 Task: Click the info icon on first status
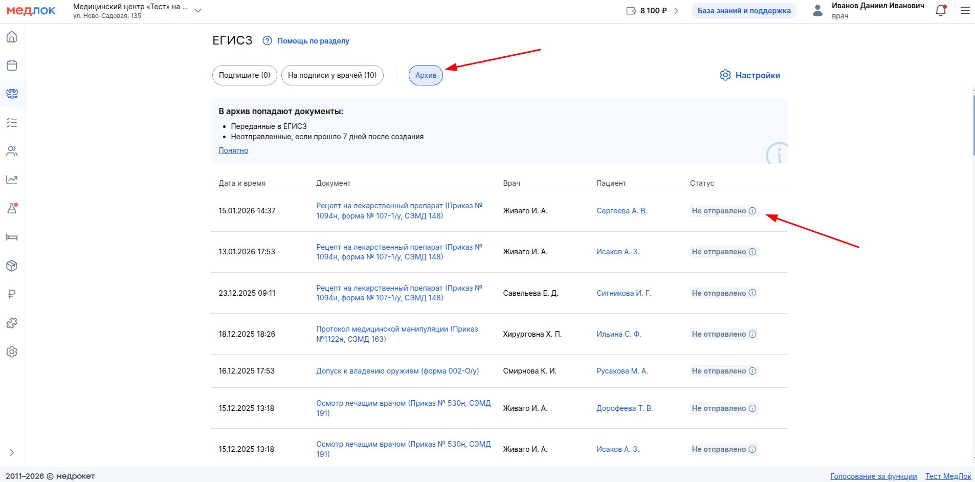tap(752, 211)
